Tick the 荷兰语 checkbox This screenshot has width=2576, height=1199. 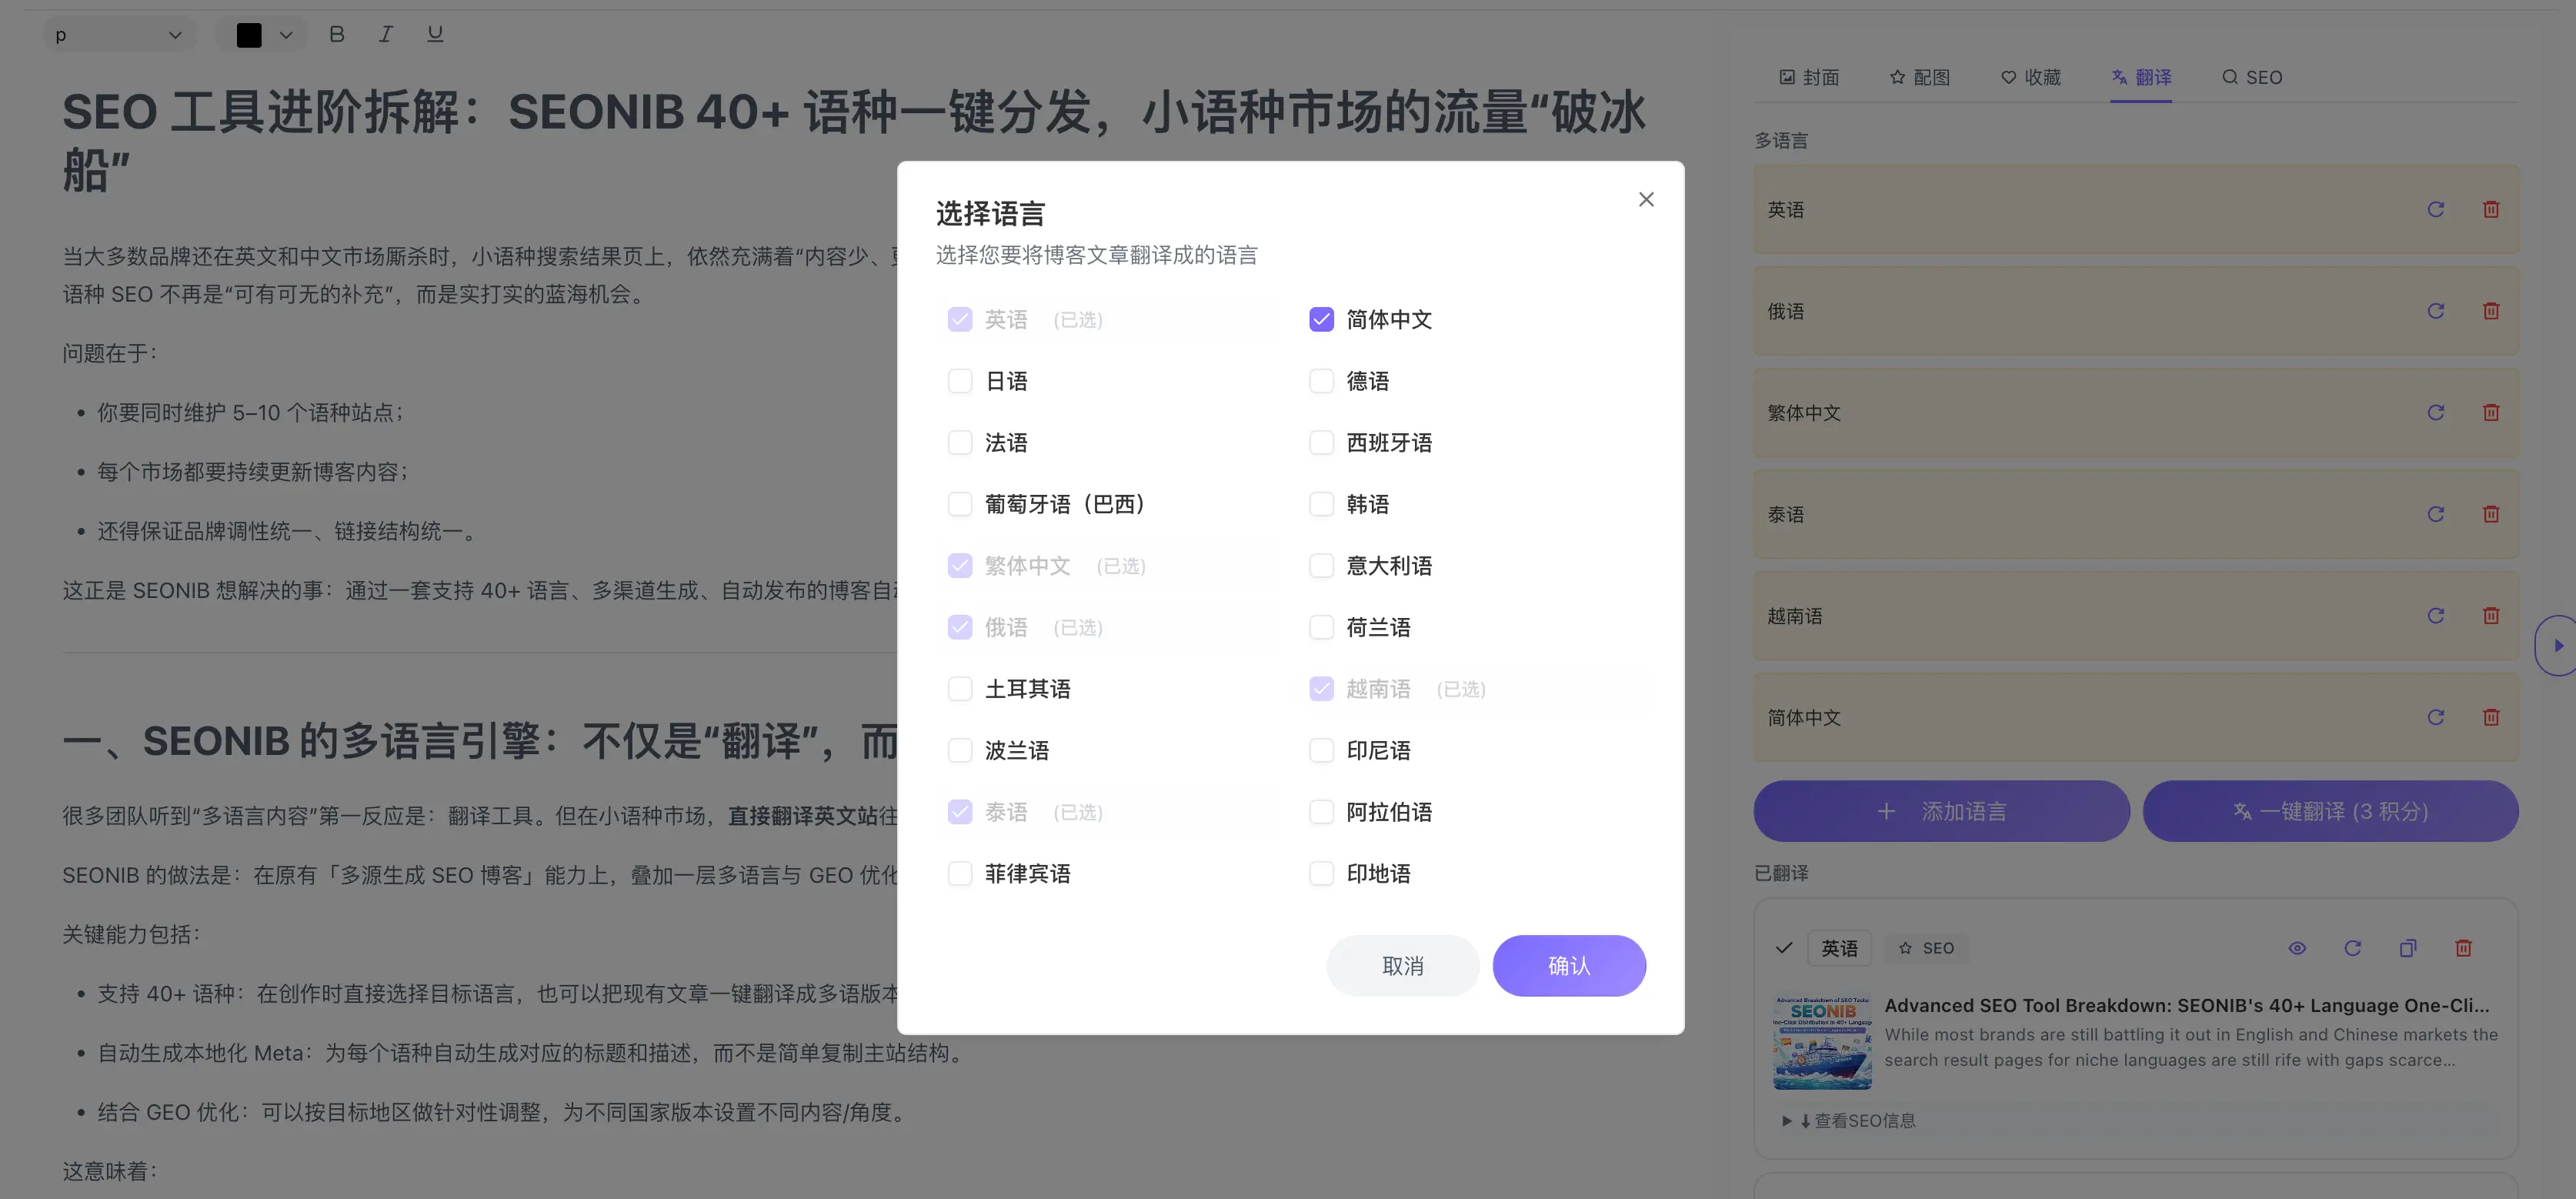click(x=1321, y=627)
